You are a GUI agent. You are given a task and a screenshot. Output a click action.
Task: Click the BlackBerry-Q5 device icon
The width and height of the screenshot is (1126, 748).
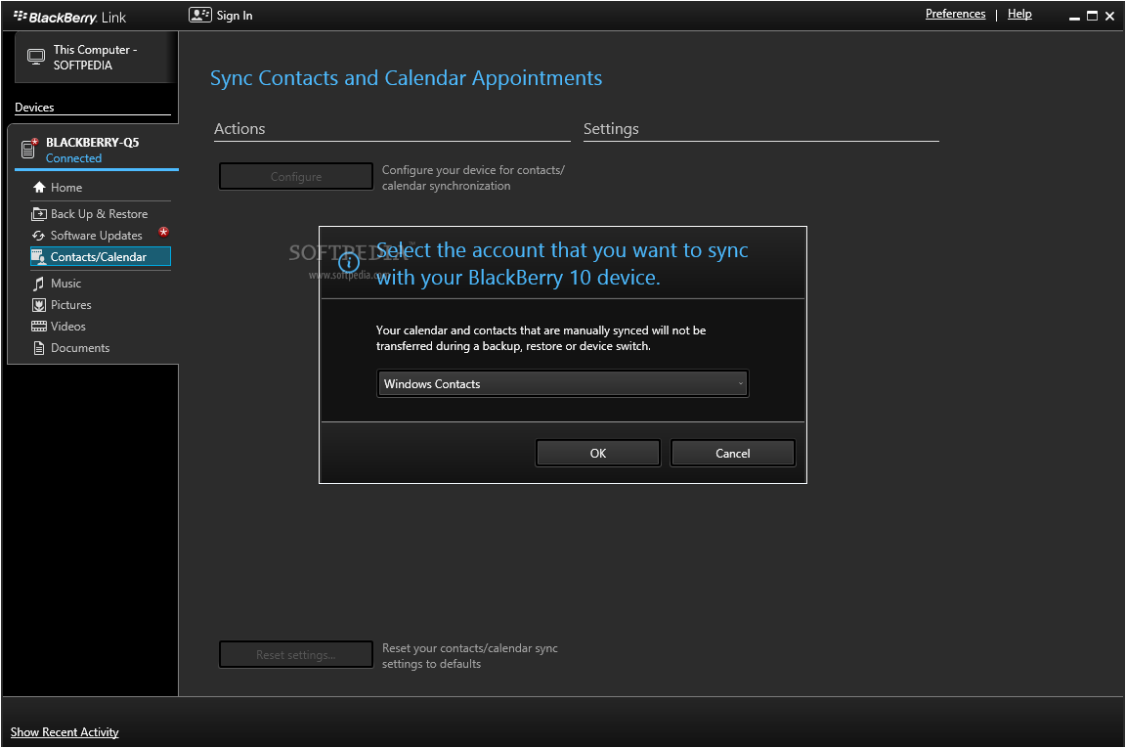(28, 148)
